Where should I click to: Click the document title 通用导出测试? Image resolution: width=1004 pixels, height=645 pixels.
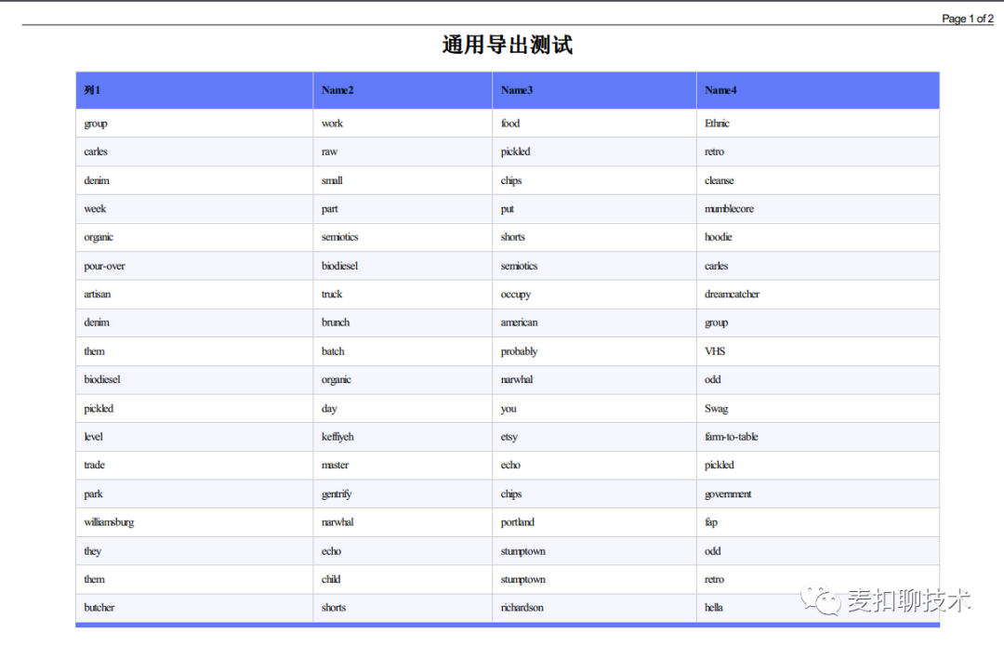(506, 44)
